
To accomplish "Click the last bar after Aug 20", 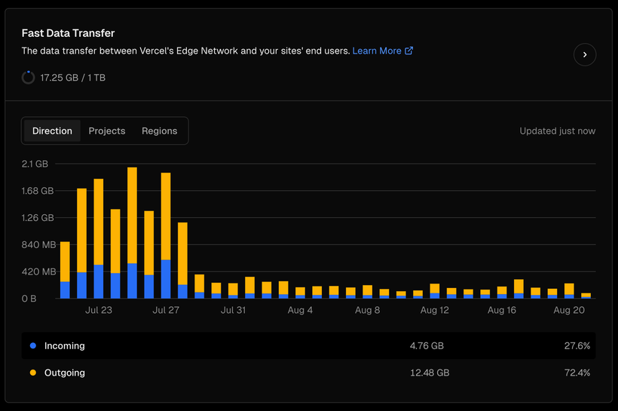I will pyautogui.click(x=586, y=296).
